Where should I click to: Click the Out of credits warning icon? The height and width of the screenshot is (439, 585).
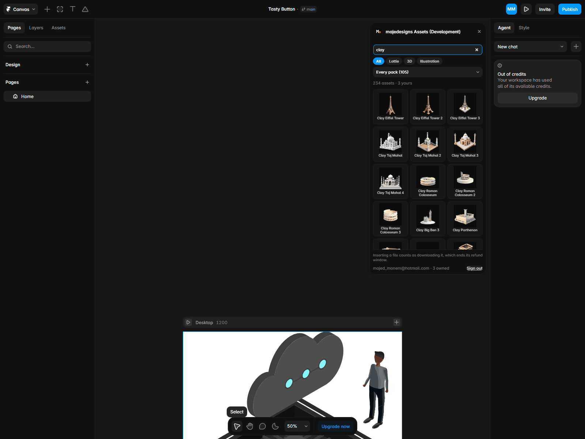click(500, 65)
